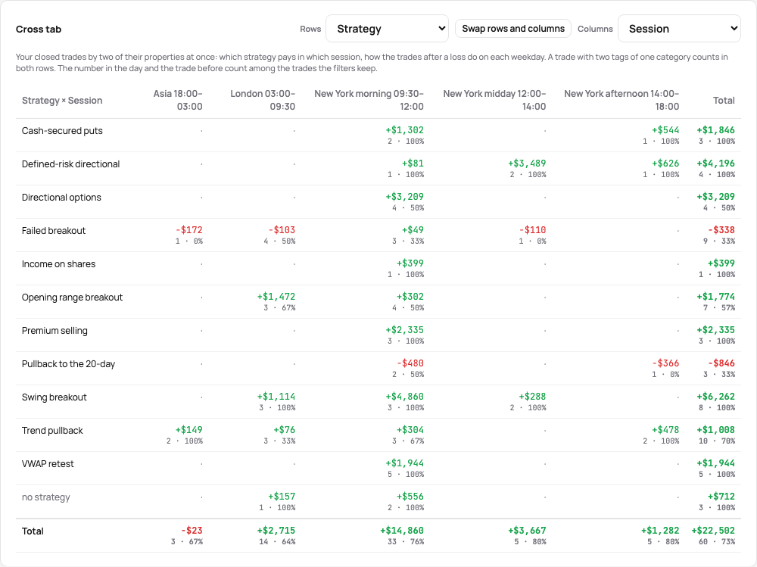Viewport: 757px width, 567px height.
Task: Select the Pullback to the 20-day label
Action: pos(68,364)
